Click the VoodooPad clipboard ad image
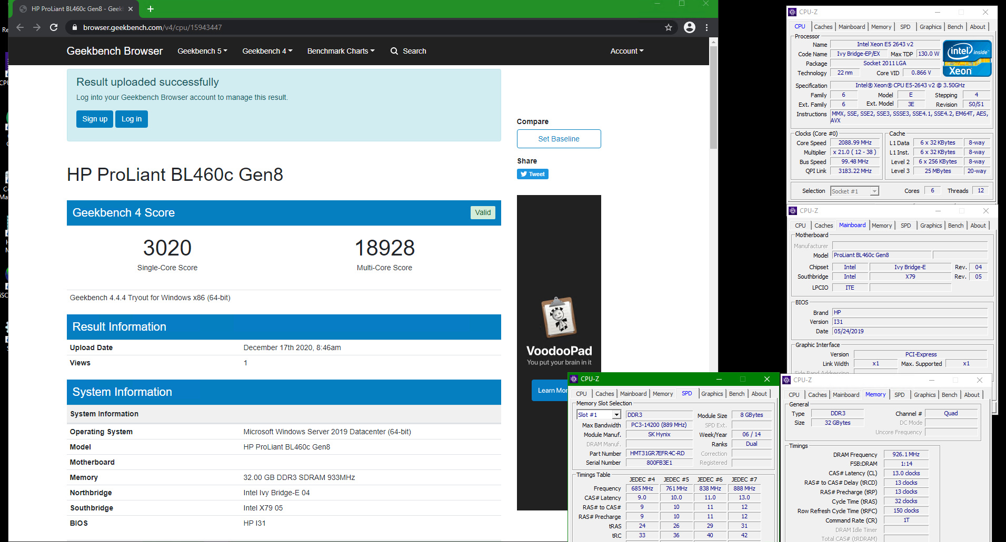Viewport: 1006px width, 542px height. pyautogui.click(x=559, y=317)
